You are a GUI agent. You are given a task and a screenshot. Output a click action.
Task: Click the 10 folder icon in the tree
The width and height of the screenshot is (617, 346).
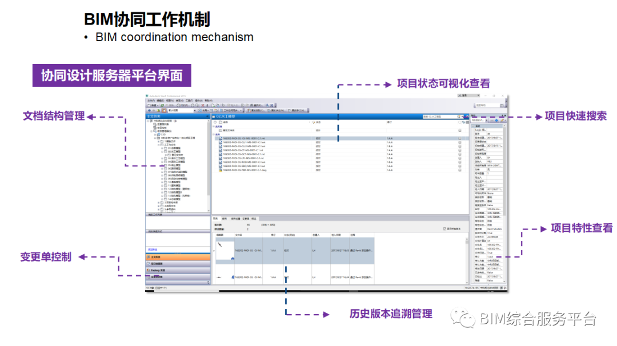pyautogui.click(x=166, y=182)
